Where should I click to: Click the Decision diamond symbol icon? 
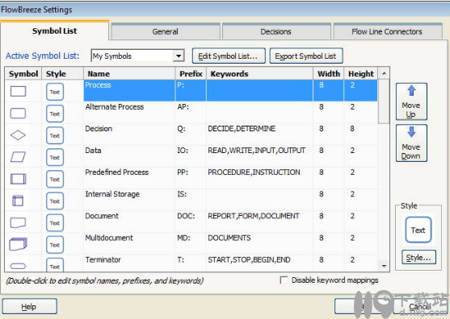[x=18, y=135]
